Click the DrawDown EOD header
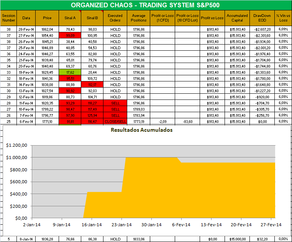 pyautogui.click(x=262, y=18)
